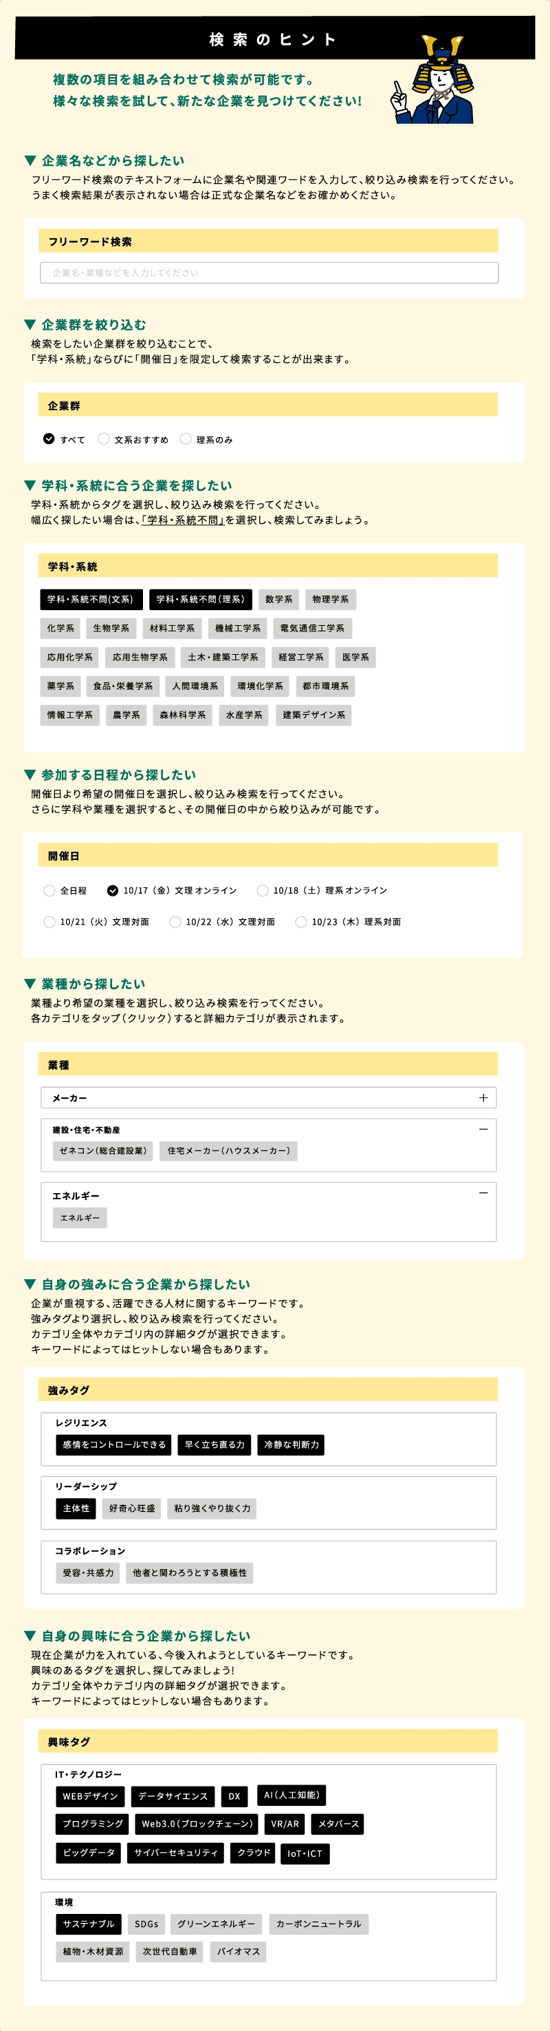550x2031 pixels.
Task: Select 10/23（木）理系対面 radio button
Action: point(301,922)
